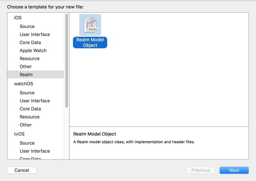This screenshot has height=181, width=256.
Task: Click the Cancel button
Action: click(x=22, y=170)
